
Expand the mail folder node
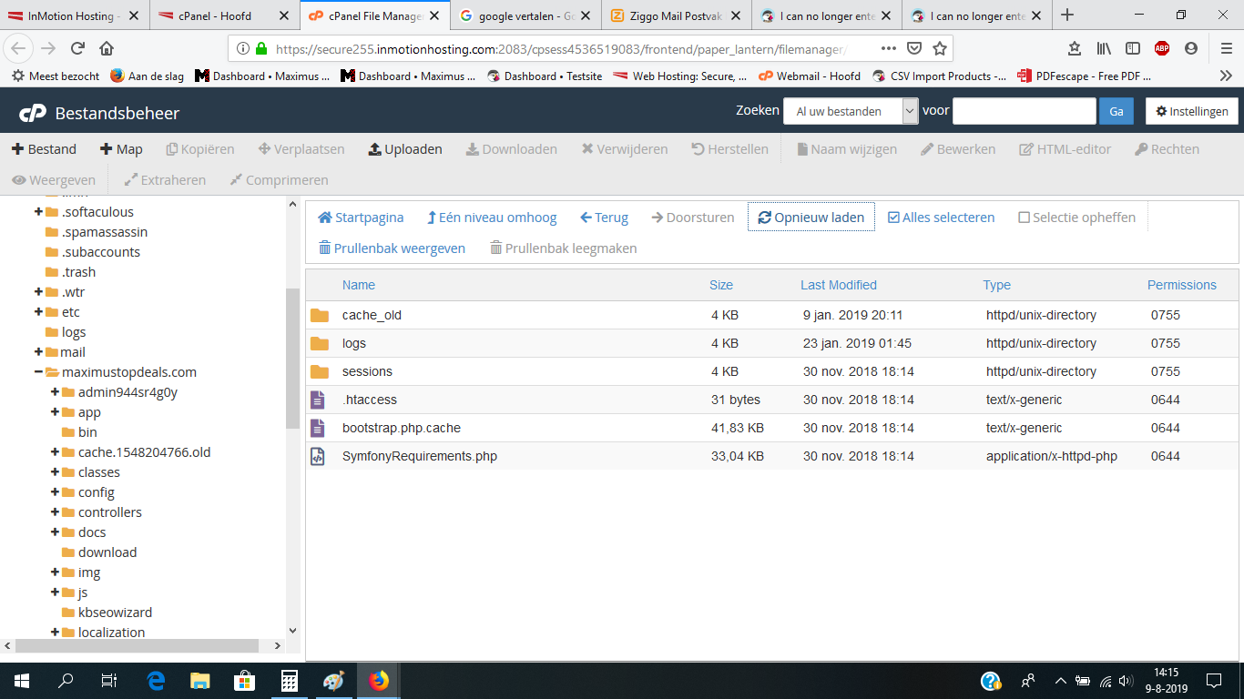pyautogui.click(x=38, y=352)
